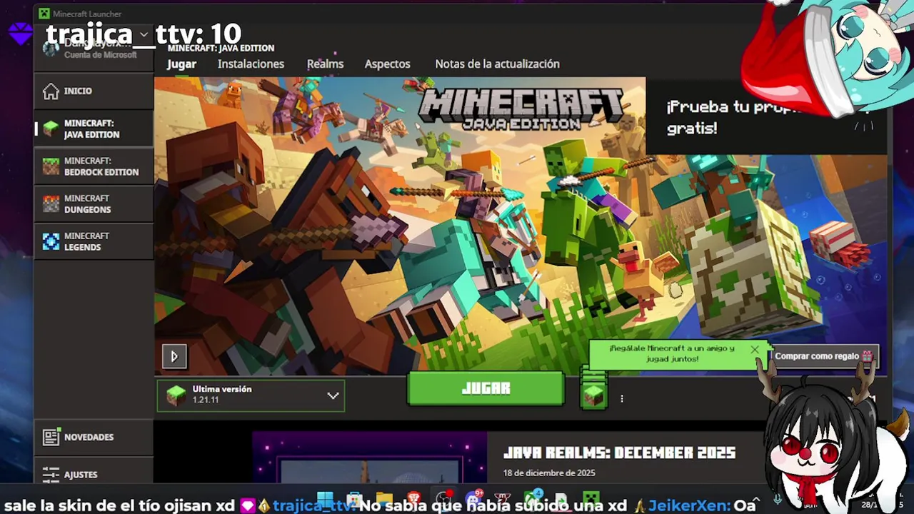Screen dimensions: 914x514
Task: Open Minecraft Legends from sidebar
Action: coord(94,241)
